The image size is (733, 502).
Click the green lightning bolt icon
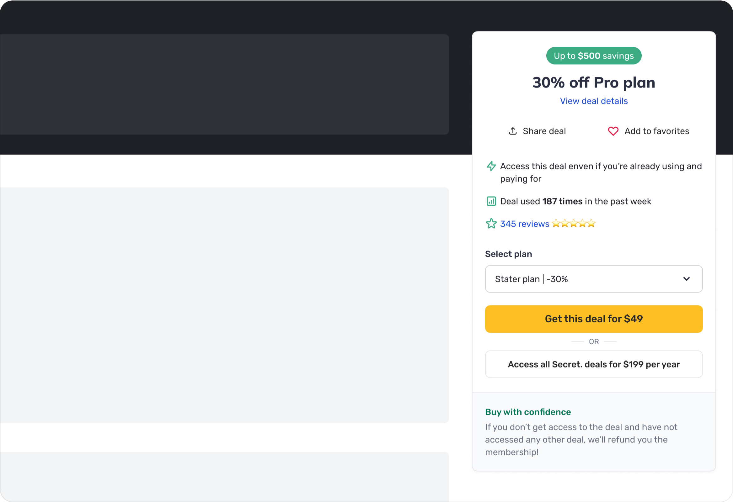pos(491,166)
